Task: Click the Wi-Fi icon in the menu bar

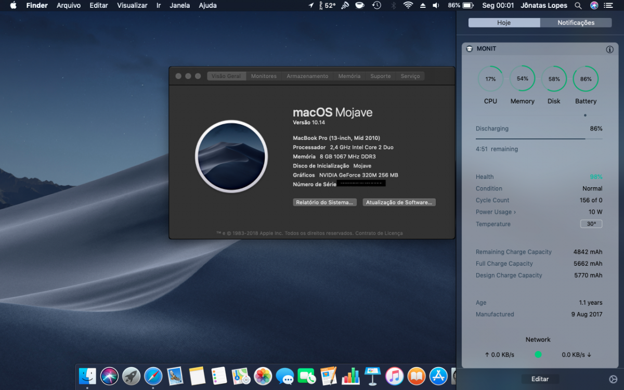Action: 408,5
